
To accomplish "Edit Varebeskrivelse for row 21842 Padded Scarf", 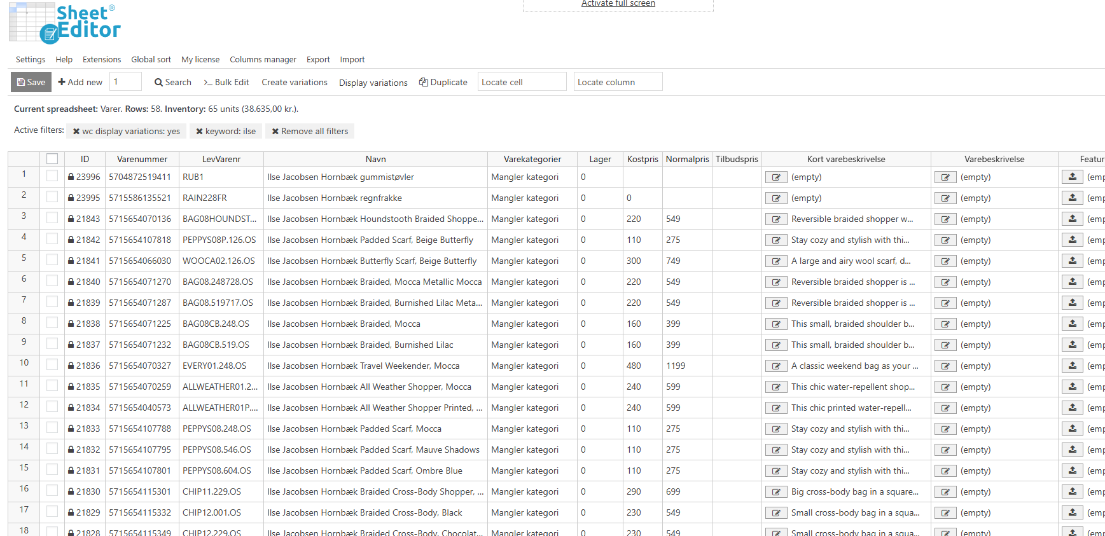I will pyautogui.click(x=945, y=240).
